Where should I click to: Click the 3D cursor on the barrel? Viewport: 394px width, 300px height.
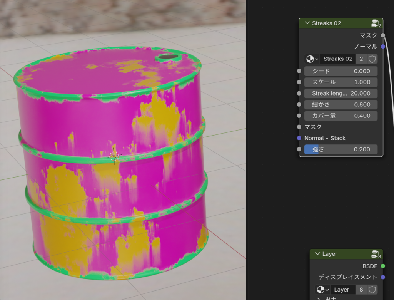coord(114,156)
